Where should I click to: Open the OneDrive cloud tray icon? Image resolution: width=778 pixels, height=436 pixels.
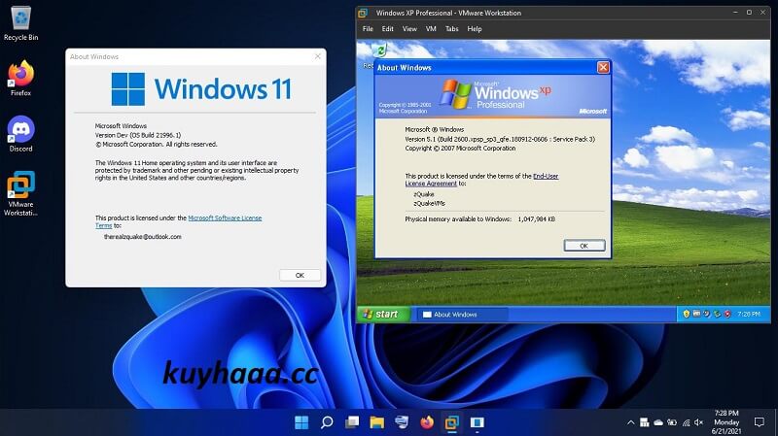pyautogui.click(x=658, y=422)
